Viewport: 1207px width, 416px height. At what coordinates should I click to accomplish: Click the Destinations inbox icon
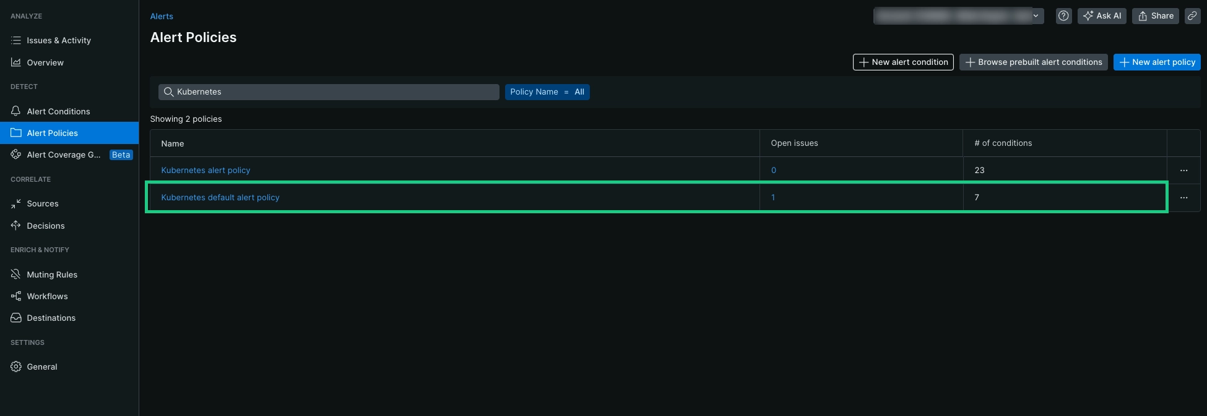16,318
